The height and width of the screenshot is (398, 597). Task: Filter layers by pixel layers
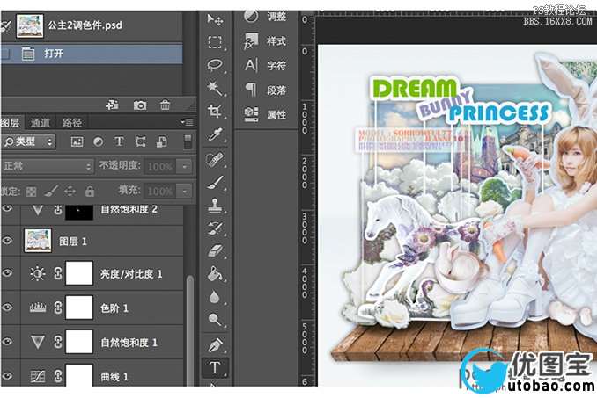[77, 141]
